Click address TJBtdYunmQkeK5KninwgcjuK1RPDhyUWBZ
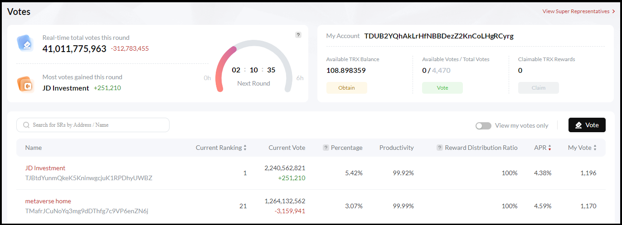Viewport: 622px width, 225px height. (x=89, y=178)
